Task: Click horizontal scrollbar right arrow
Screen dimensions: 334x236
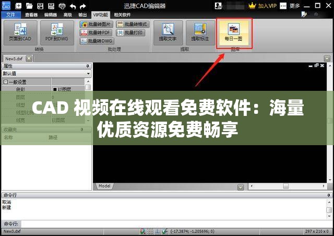Action: pyautogui.click(x=324, y=186)
